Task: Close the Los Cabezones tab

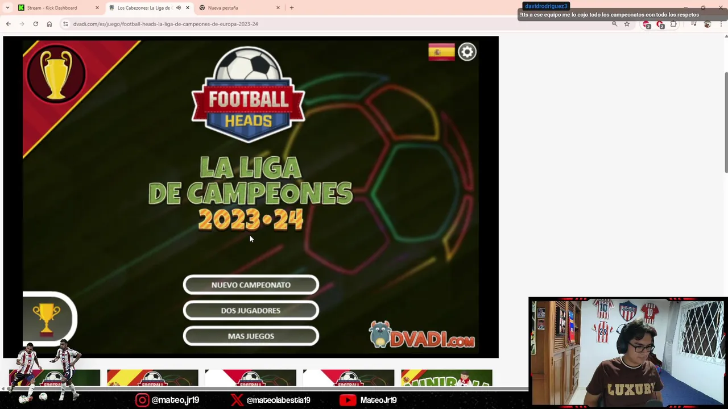Action: [x=188, y=8]
